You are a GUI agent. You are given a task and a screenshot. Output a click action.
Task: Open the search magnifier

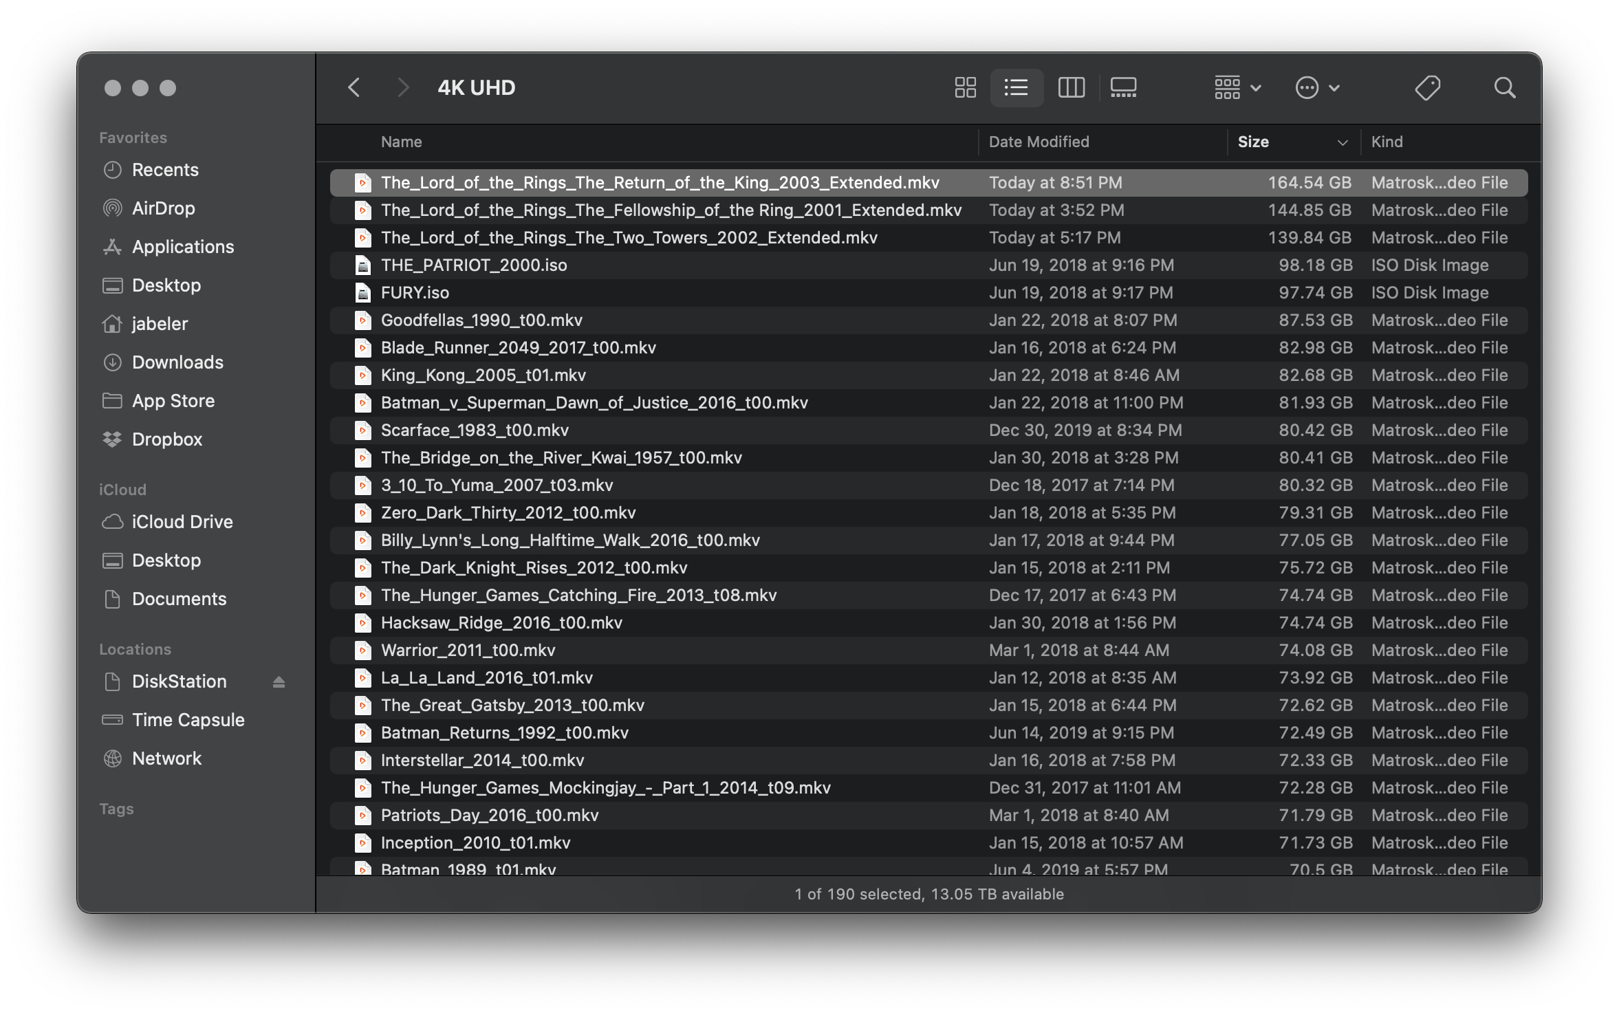coord(1504,87)
